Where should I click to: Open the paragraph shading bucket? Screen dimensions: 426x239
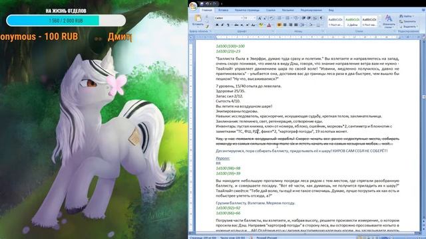point(311,25)
